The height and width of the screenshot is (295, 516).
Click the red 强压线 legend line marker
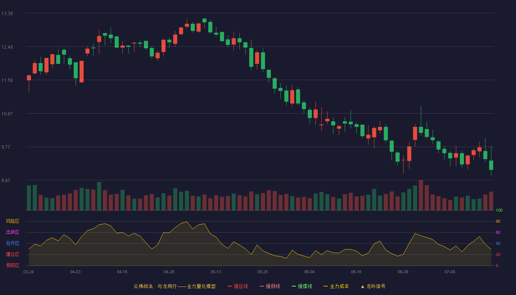click(x=230, y=286)
